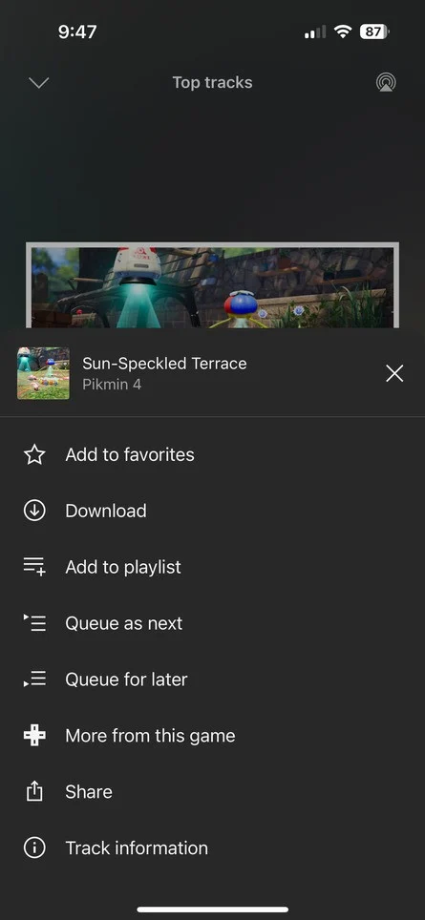Close the track options sheet
Screen dimensions: 425x920
tap(394, 373)
